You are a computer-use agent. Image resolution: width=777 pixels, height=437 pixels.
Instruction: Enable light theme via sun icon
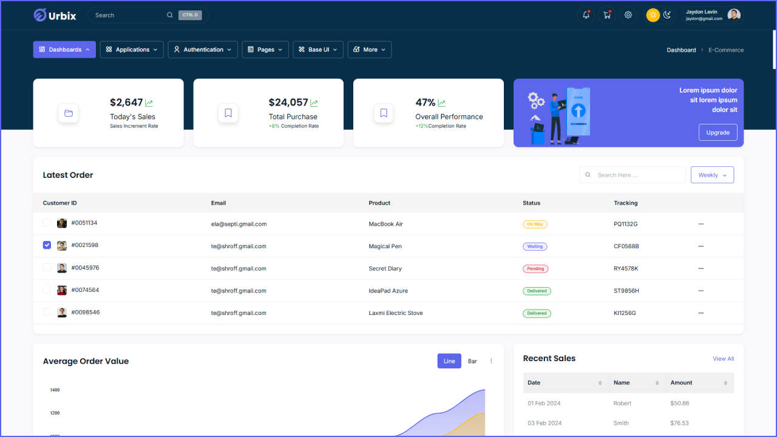(x=652, y=15)
